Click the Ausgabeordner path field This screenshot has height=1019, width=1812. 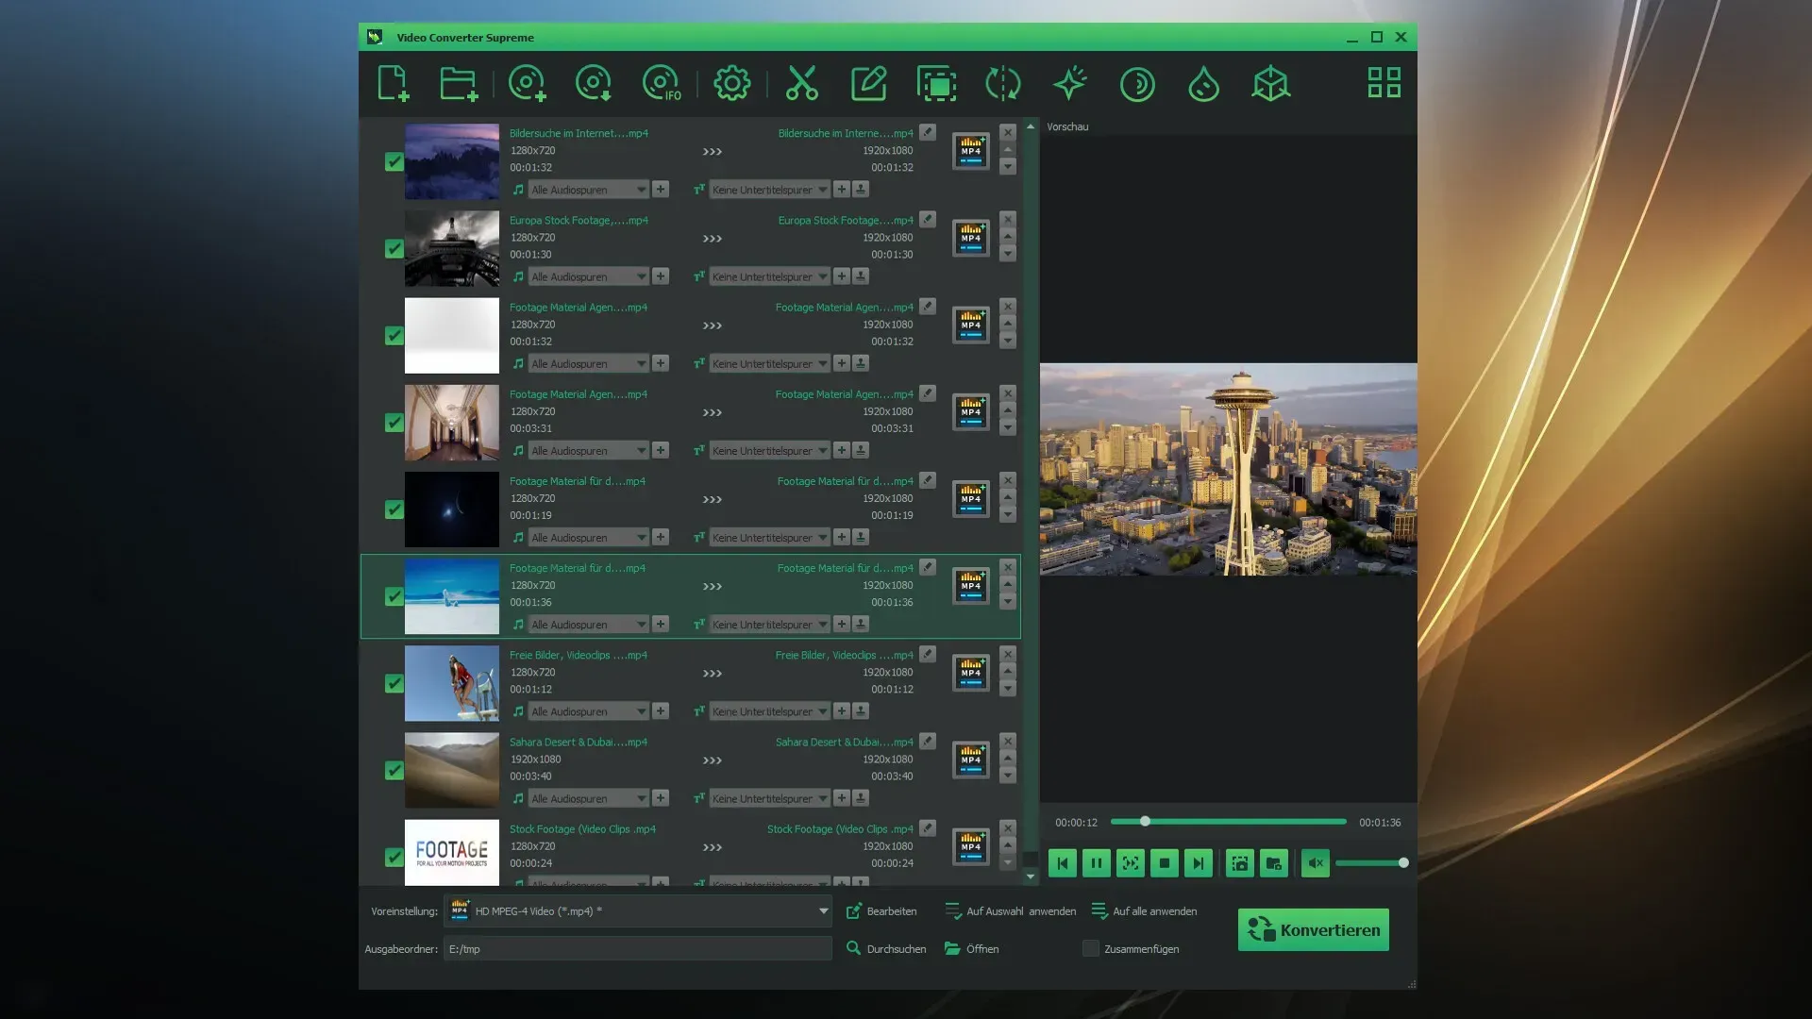click(x=637, y=949)
